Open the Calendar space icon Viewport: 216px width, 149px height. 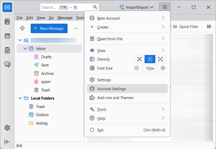coord(7,36)
